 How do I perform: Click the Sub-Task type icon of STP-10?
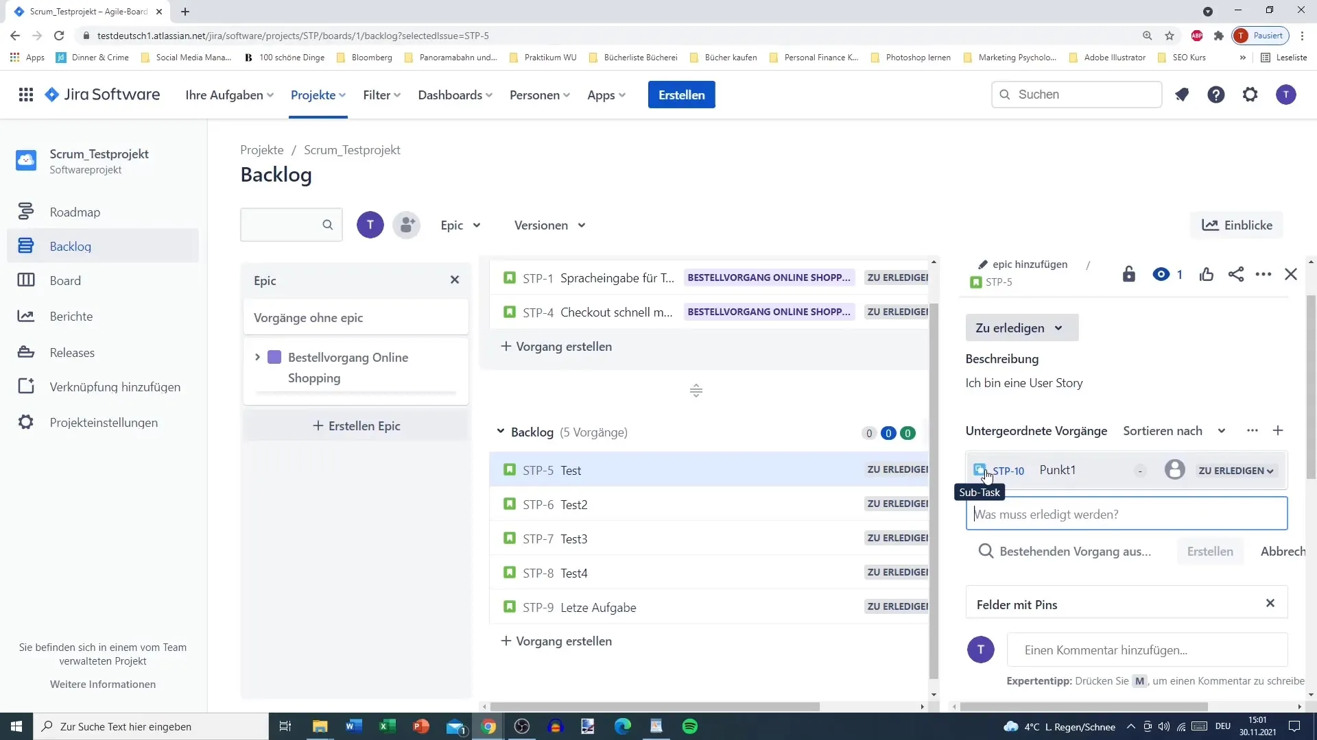point(980,469)
